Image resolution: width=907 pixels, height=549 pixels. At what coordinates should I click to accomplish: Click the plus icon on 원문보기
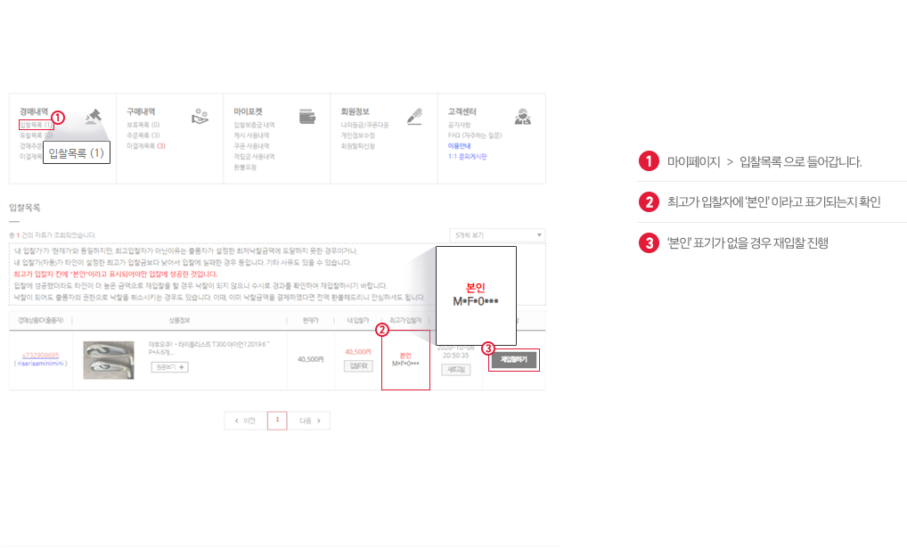(183, 367)
